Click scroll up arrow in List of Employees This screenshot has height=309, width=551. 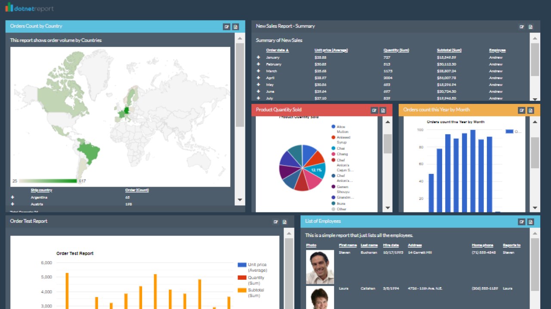coord(535,234)
